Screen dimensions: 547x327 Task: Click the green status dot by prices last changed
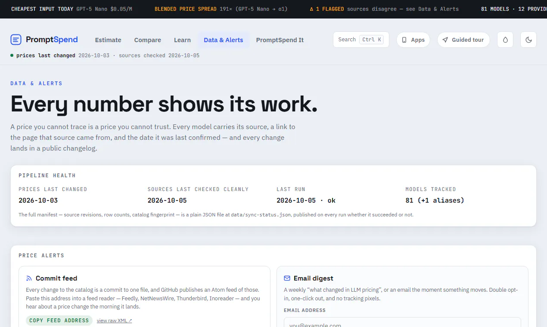click(x=12, y=56)
